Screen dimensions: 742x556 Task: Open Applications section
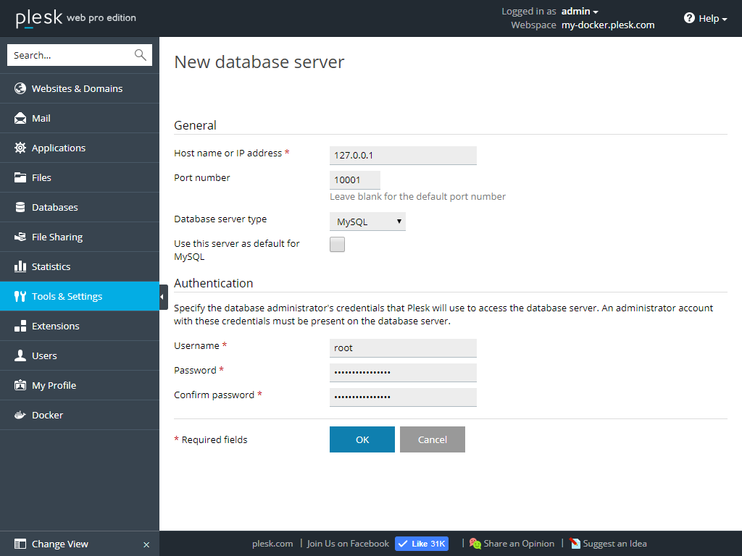80,148
